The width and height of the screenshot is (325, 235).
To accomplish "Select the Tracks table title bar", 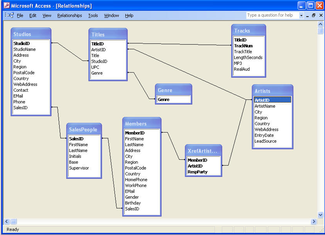I will point(249,30).
